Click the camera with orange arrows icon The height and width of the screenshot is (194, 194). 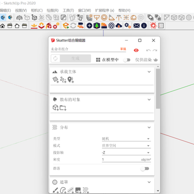tap(81, 26)
